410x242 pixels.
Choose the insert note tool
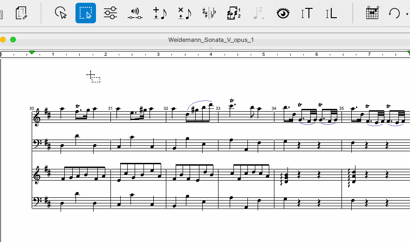coord(159,13)
